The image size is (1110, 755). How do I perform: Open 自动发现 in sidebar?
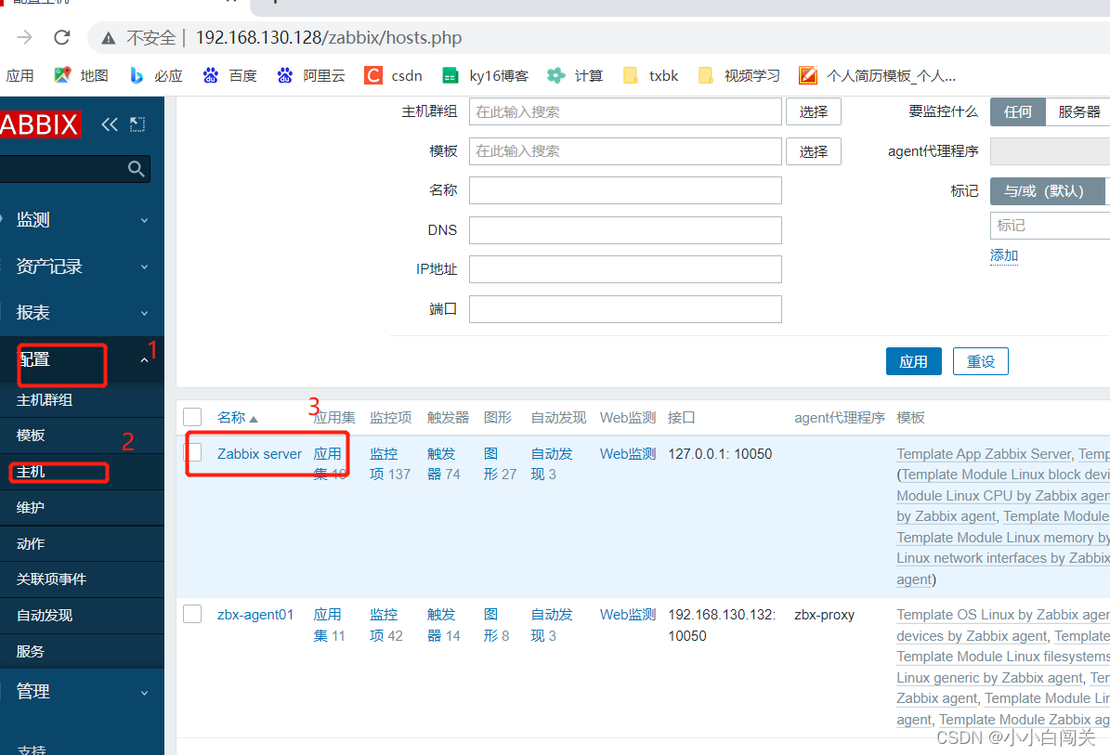(44, 615)
